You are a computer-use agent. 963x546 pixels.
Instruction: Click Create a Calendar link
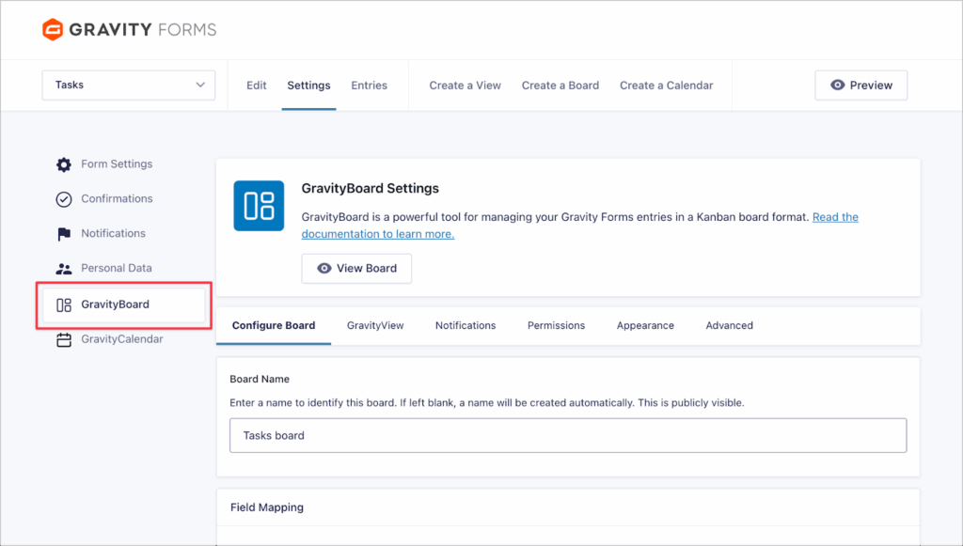click(667, 86)
